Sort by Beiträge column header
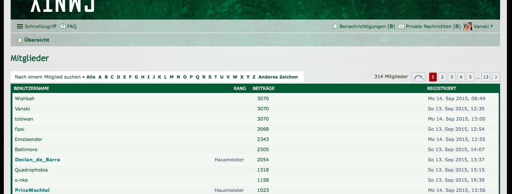Viewport: 512px width, 194px height. pos(263,88)
